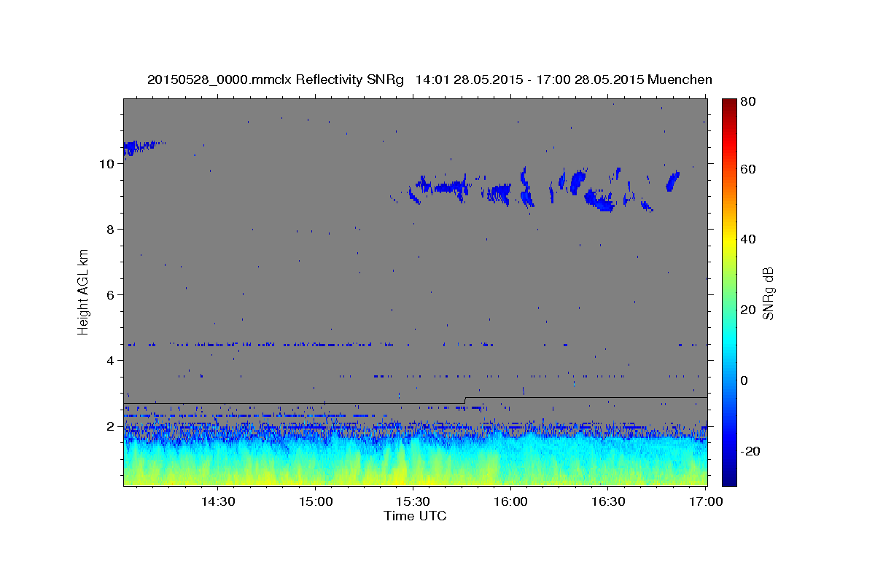Click the colorbar value label 80
This screenshot has height=583, width=875.
tap(750, 102)
